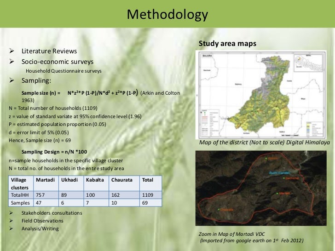Click the '162' table cell

124,195
